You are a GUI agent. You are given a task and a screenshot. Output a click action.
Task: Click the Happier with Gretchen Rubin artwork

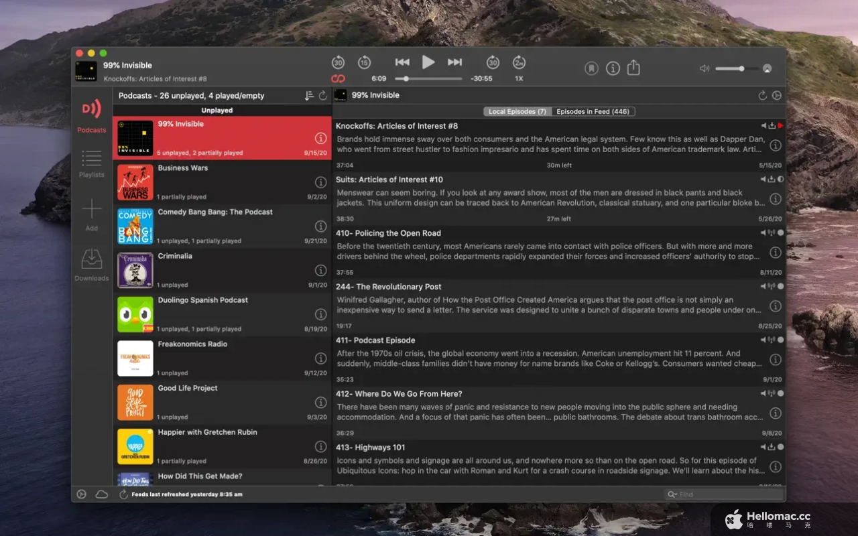[135, 446]
